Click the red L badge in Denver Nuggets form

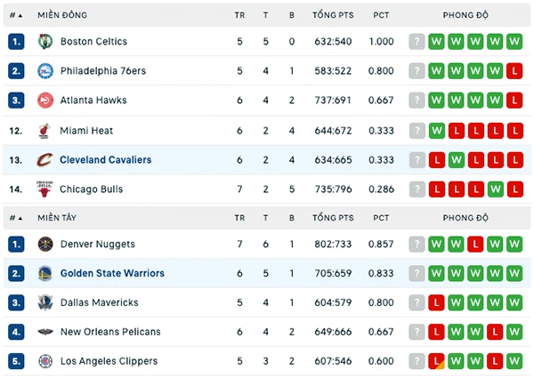475,244
